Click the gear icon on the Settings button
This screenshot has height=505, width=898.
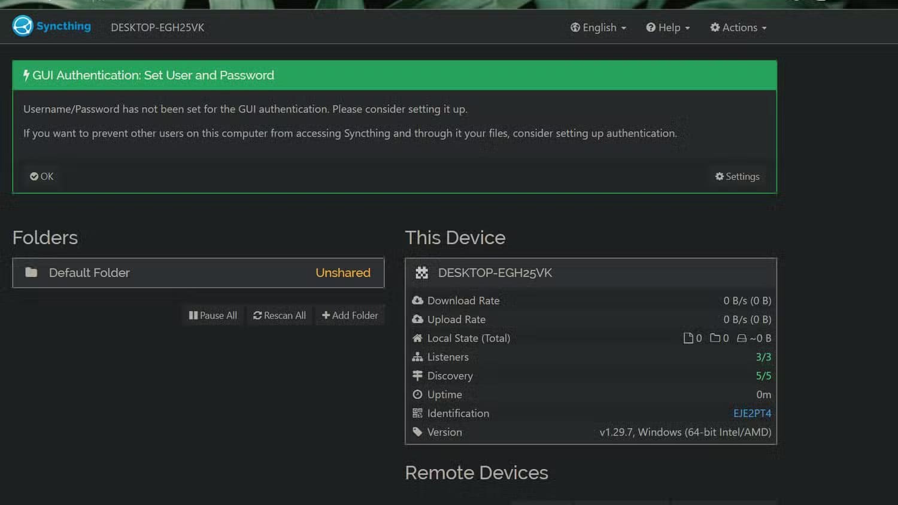click(719, 177)
